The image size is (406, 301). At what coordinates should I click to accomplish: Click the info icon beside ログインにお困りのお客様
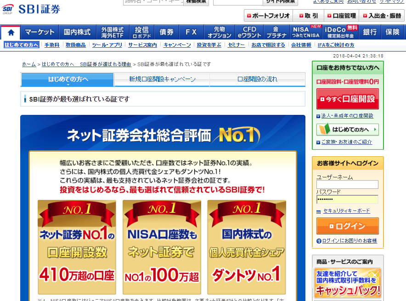319,241
